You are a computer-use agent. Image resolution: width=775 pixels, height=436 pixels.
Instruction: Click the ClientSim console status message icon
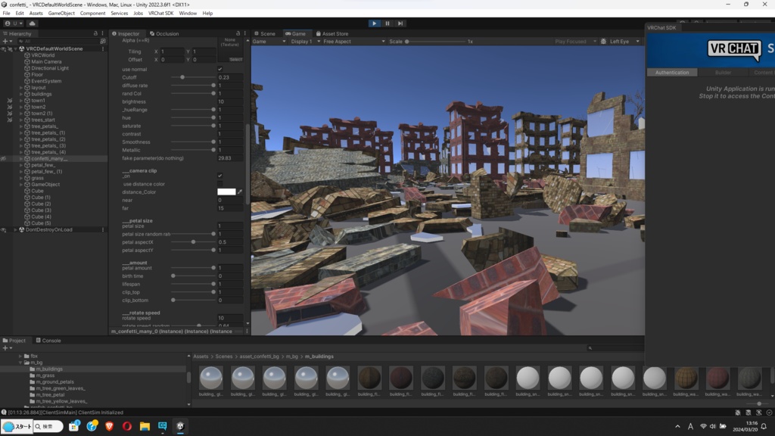click(x=4, y=413)
